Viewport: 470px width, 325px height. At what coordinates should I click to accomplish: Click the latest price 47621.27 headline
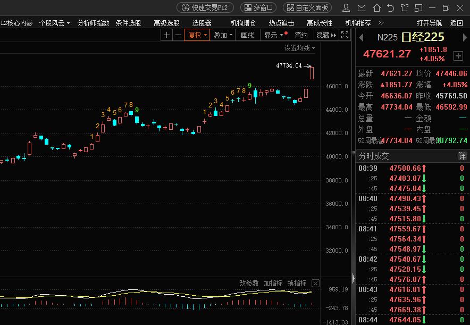[387, 54]
